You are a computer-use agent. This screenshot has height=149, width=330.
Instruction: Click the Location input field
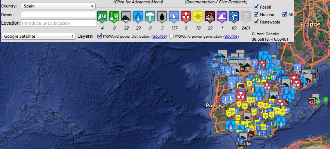(58, 23)
